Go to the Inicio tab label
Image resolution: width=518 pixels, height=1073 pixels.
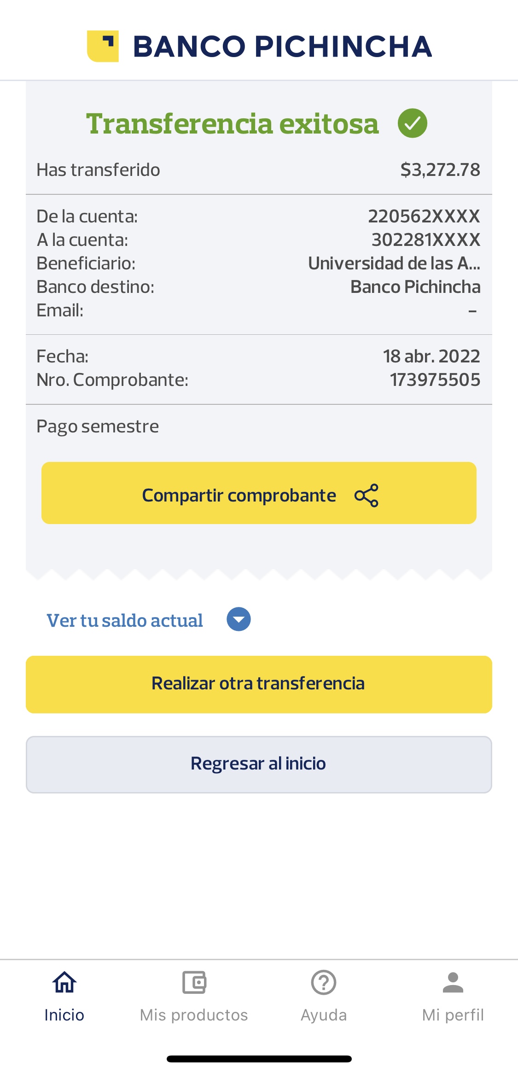tap(64, 1015)
